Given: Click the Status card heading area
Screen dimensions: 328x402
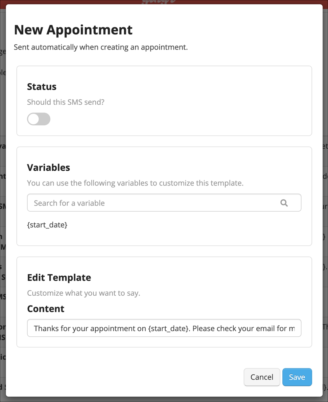Looking at the screenshot, I should (x=41, y=87).
